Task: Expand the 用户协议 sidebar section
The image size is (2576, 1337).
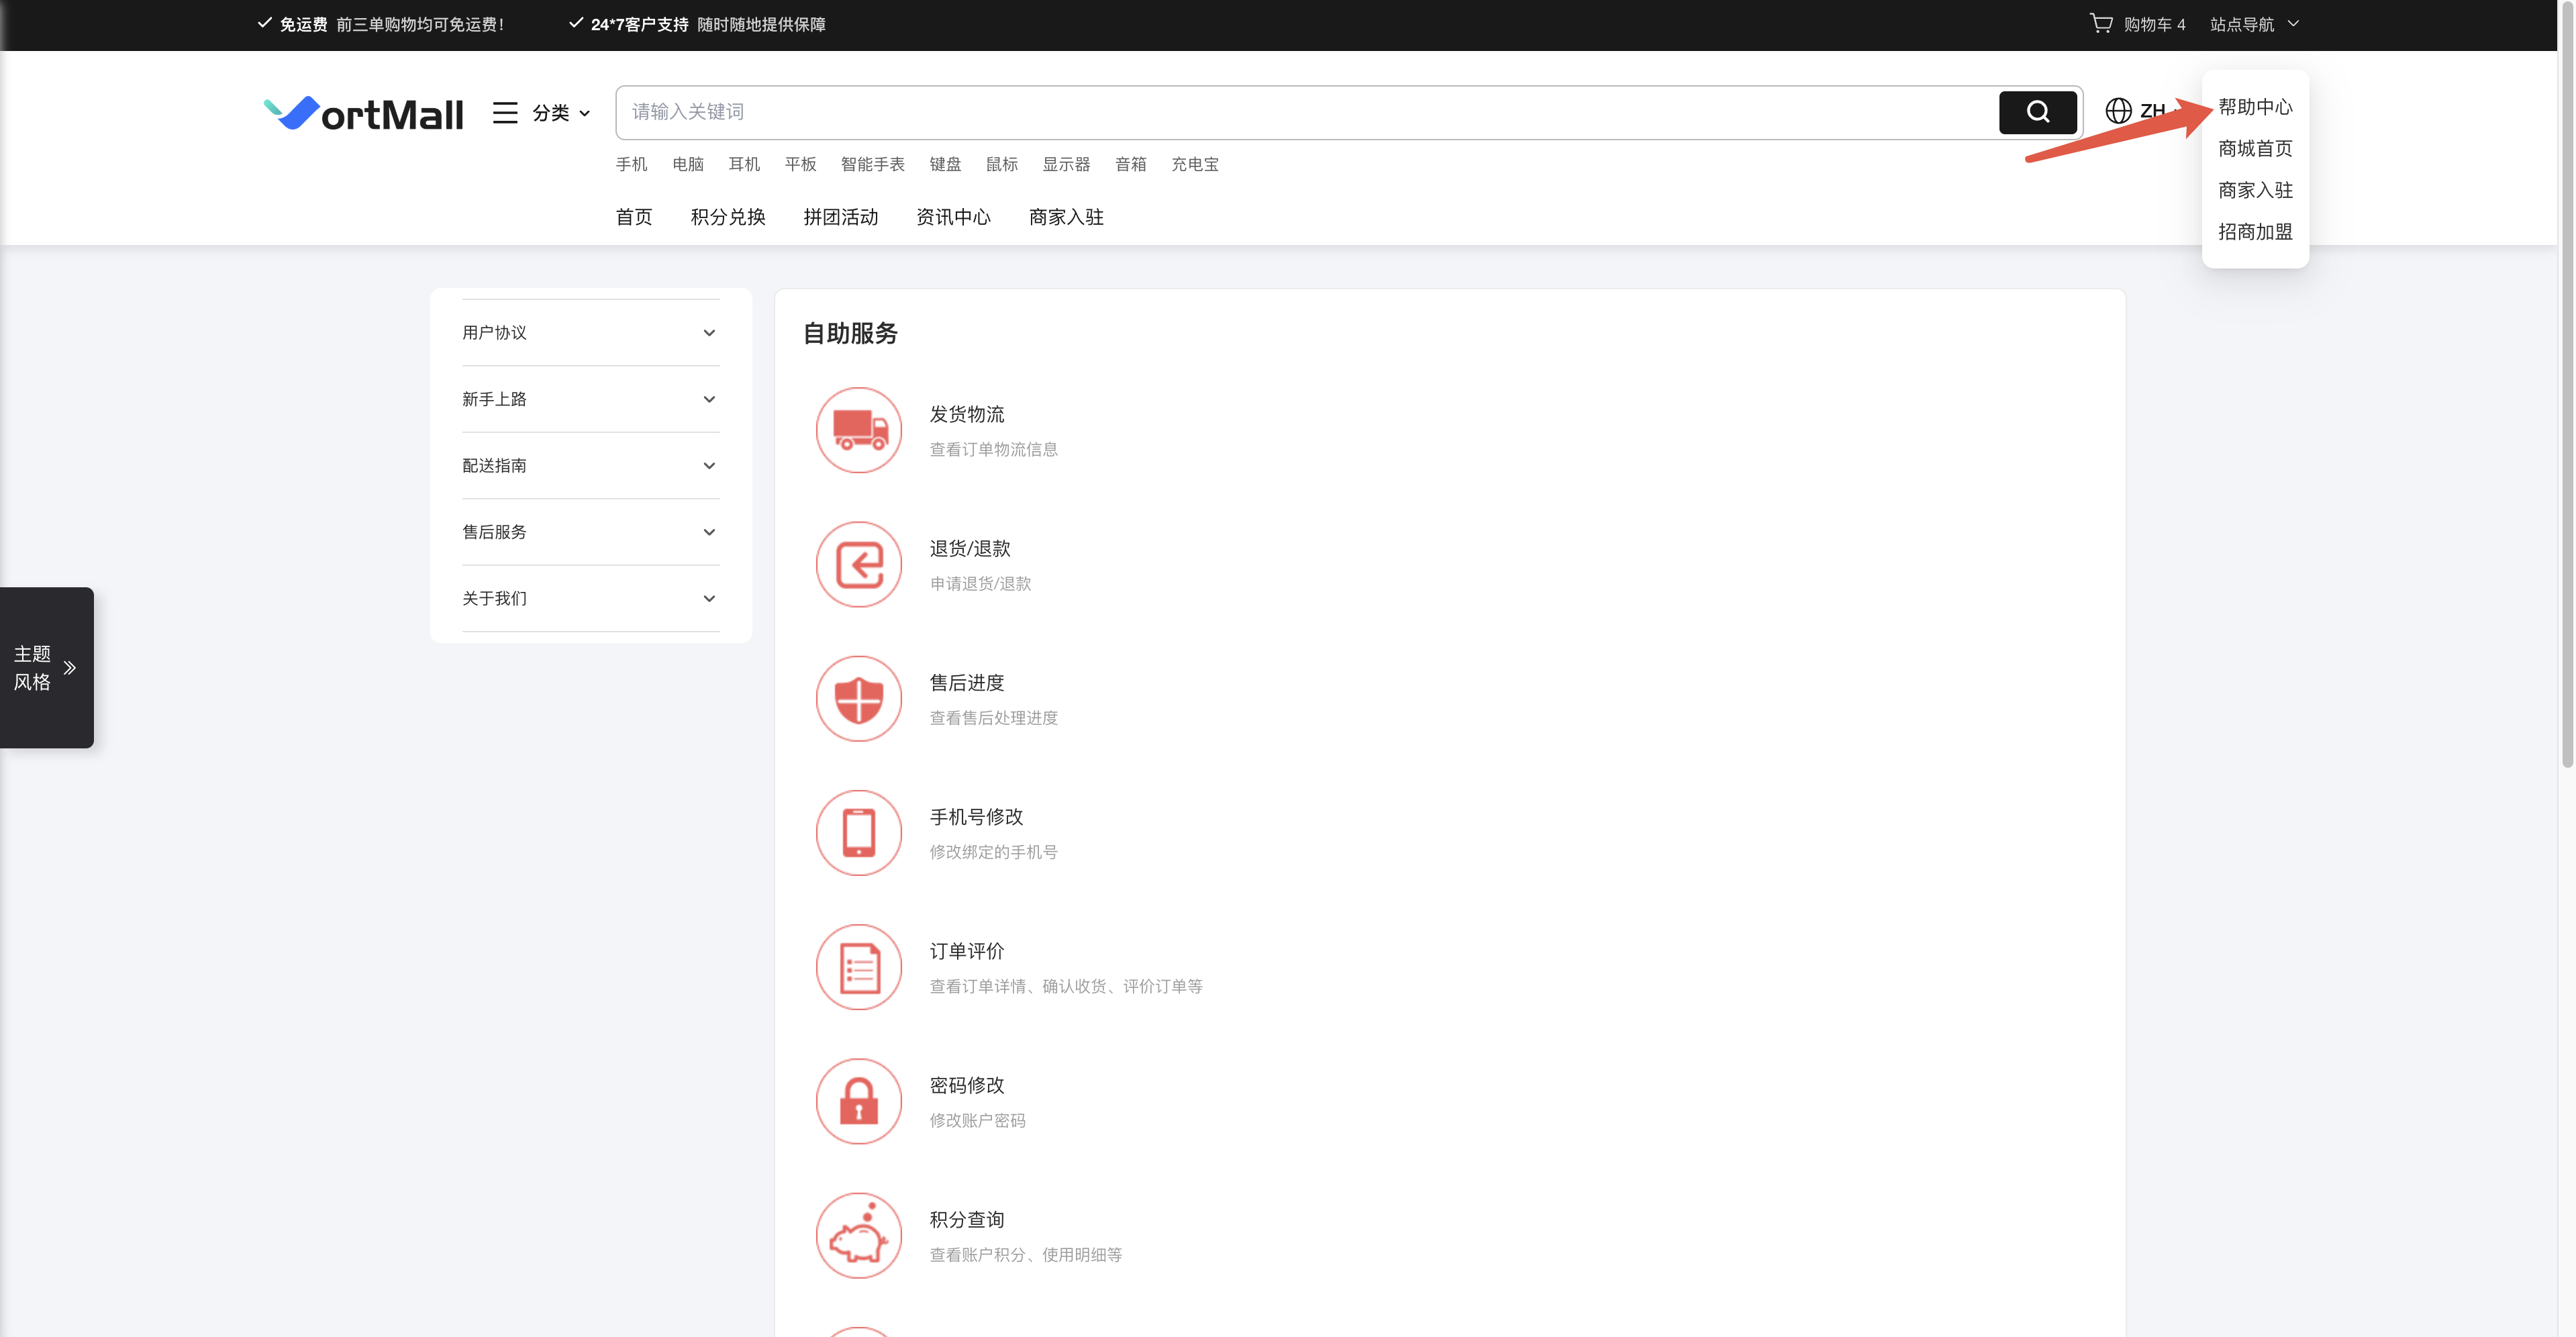Action: [590, 333]
